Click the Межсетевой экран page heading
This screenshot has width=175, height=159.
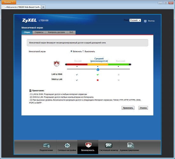click(x=32, y=28)
